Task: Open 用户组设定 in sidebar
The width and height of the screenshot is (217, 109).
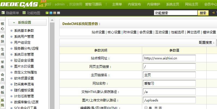Action: [22, 43]
